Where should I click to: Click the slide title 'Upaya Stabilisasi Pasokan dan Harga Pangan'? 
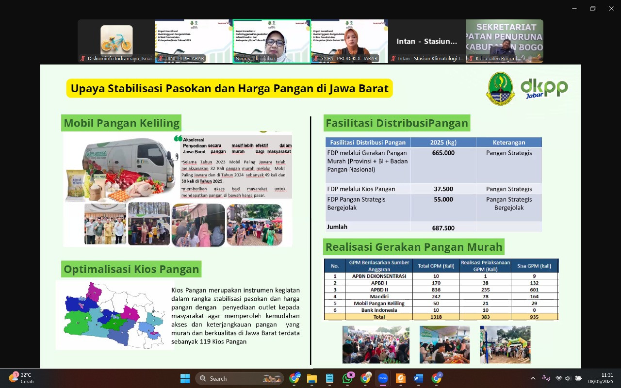point(229,89)
